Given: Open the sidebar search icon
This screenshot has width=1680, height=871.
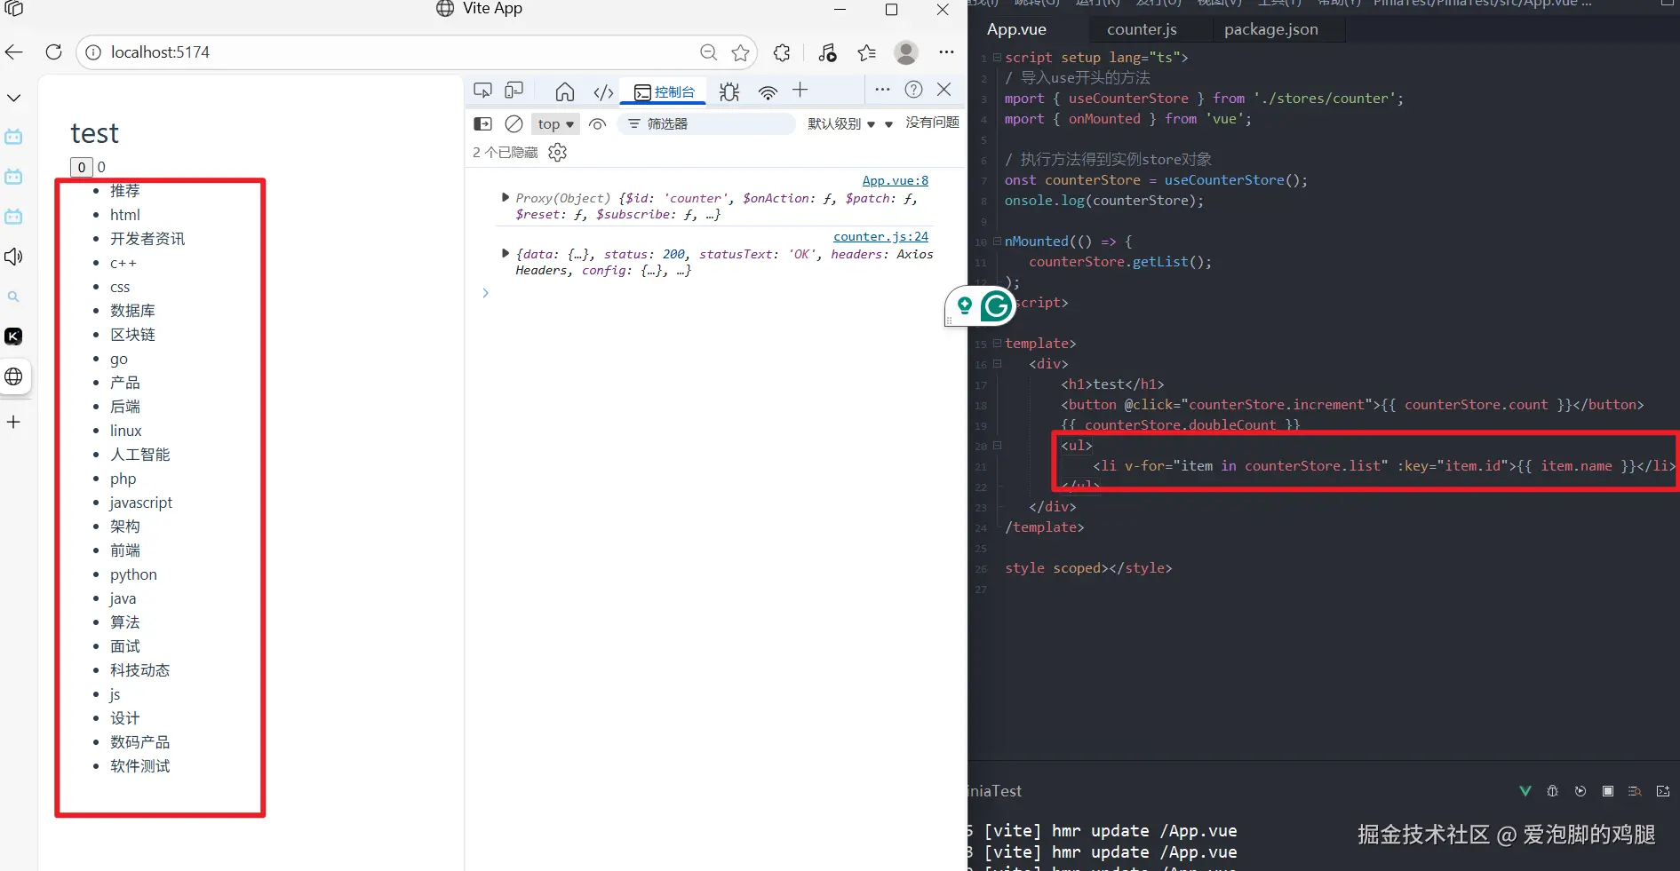Looking at the screenshot, I should pos(13,297).
